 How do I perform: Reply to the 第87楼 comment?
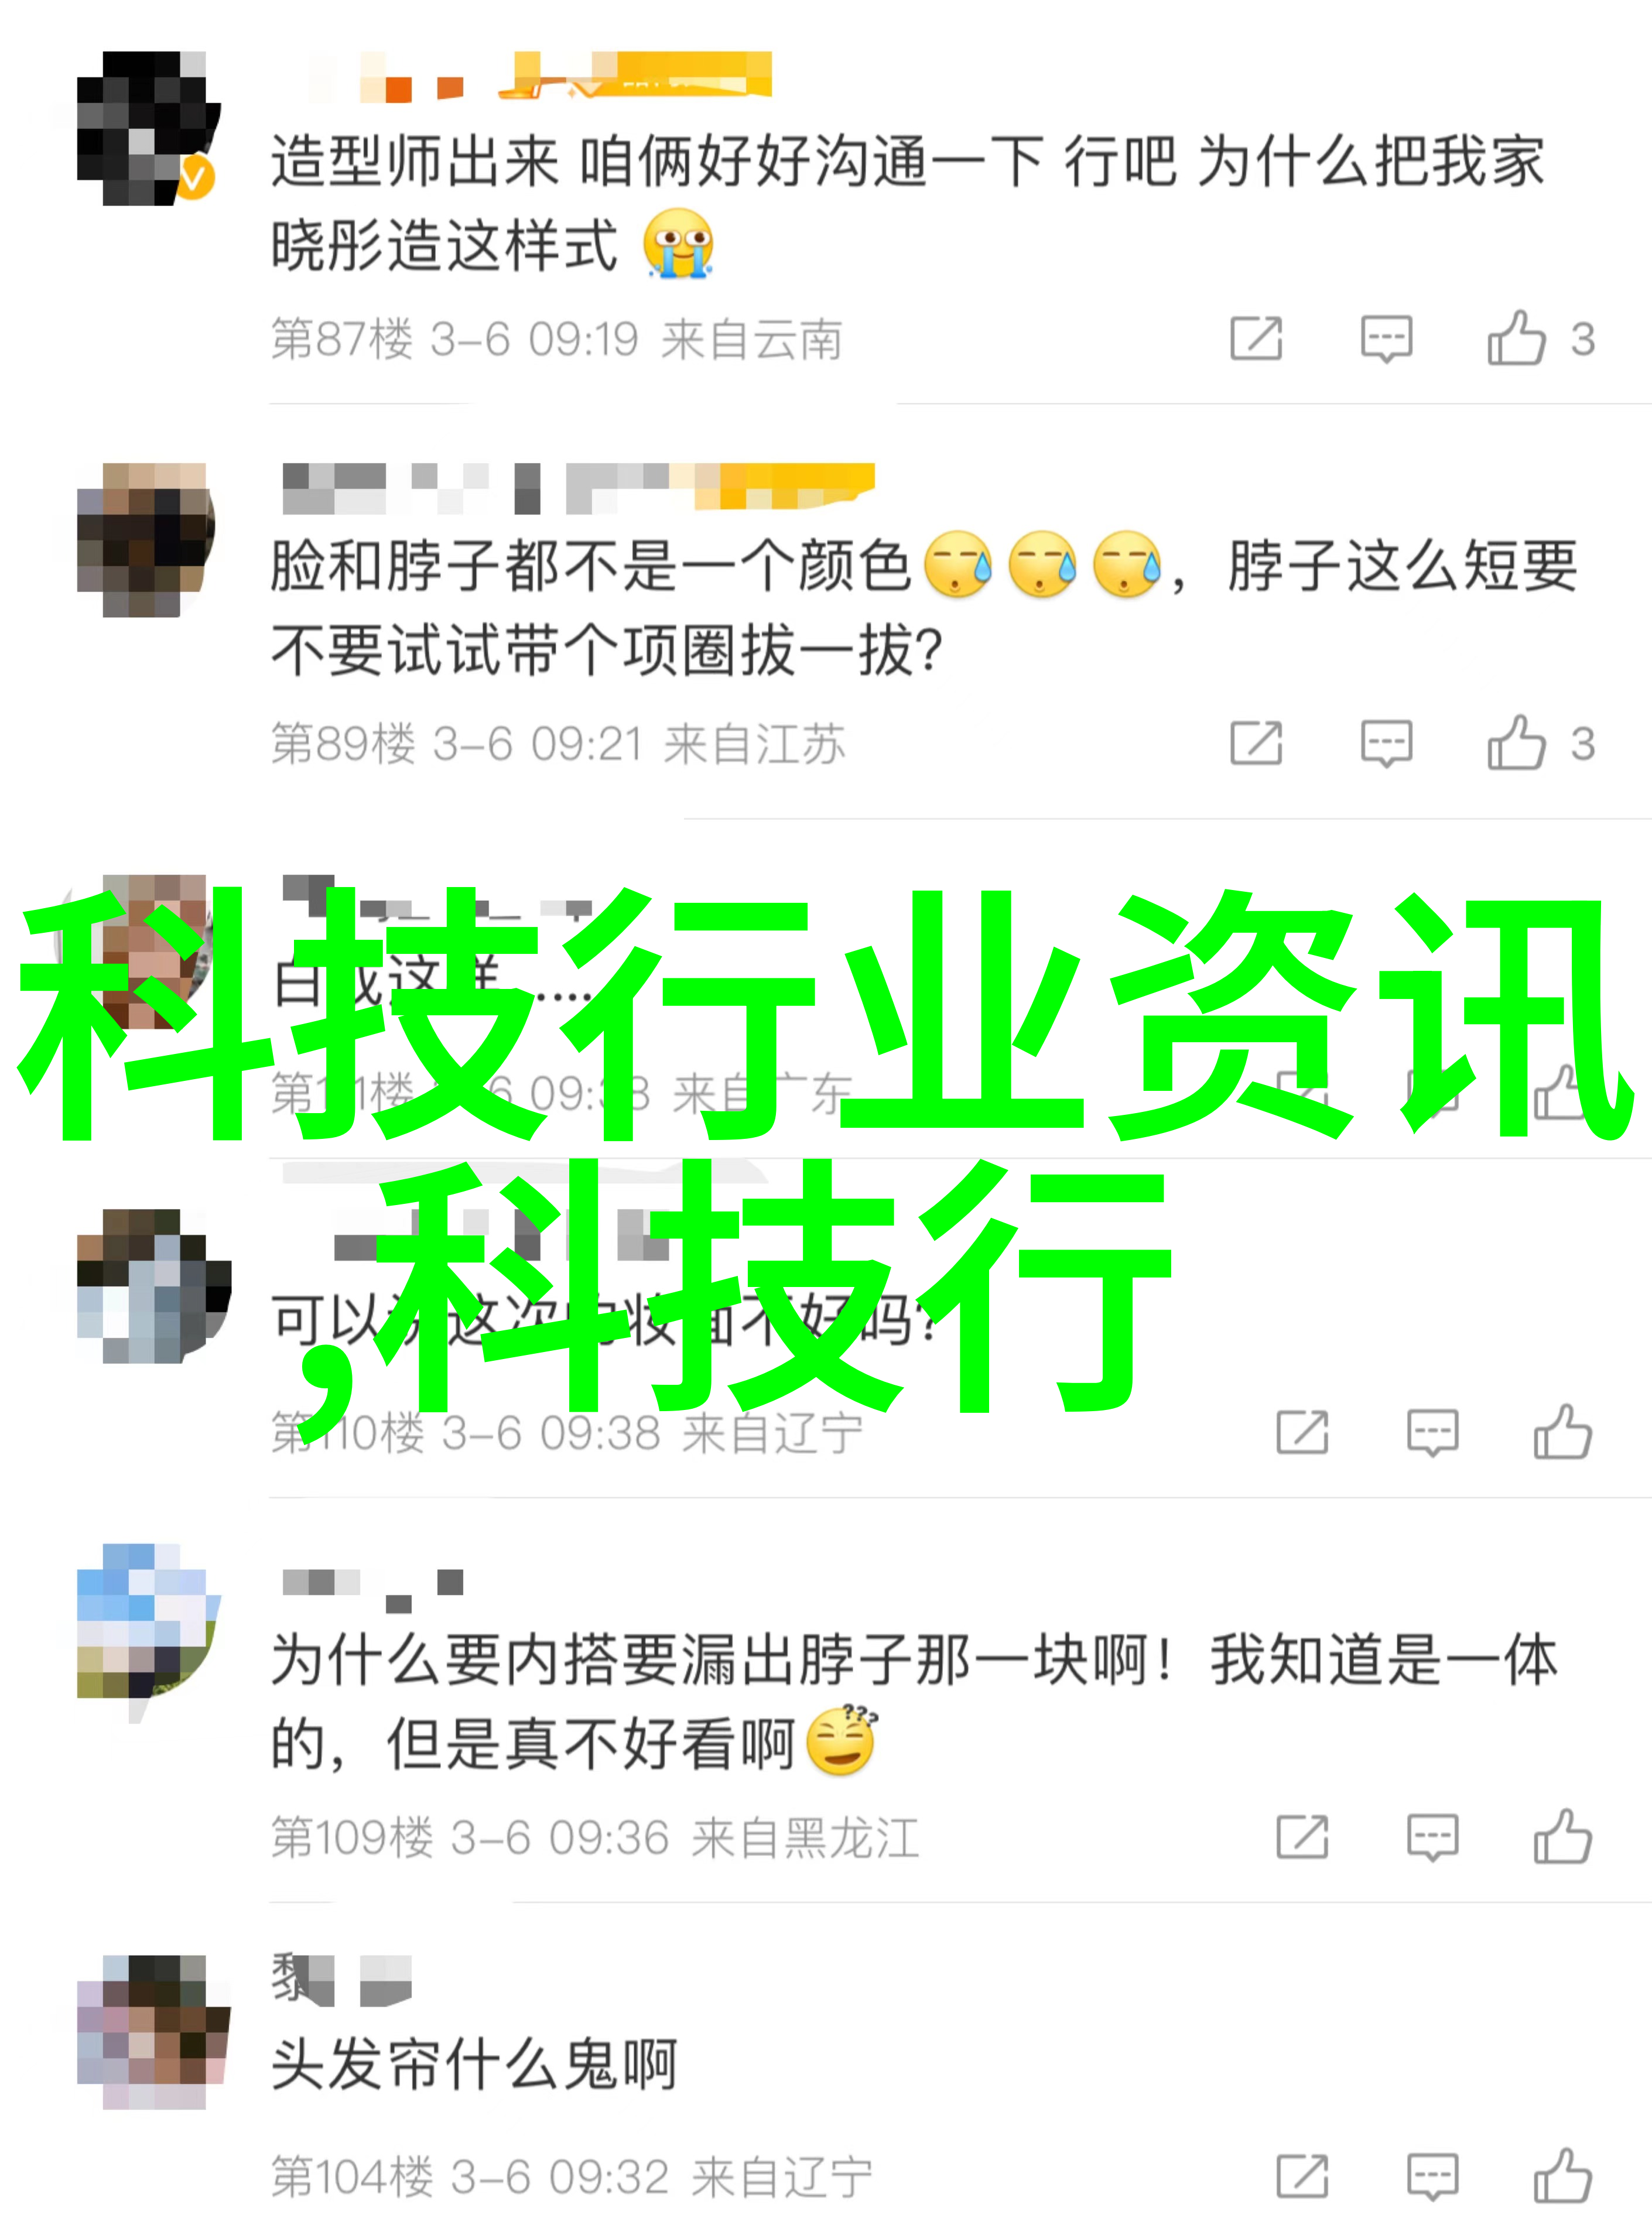point(1386,339)
